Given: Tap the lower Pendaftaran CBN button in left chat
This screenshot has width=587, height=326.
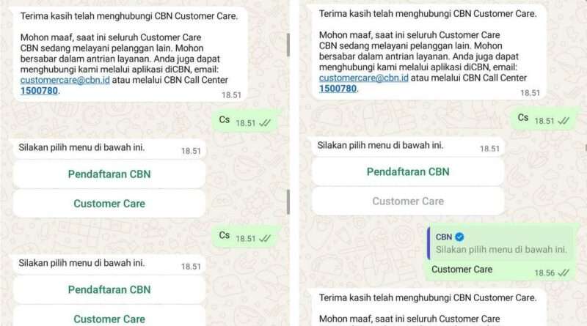Looking at the screenshot, I should tap(109, 289).
